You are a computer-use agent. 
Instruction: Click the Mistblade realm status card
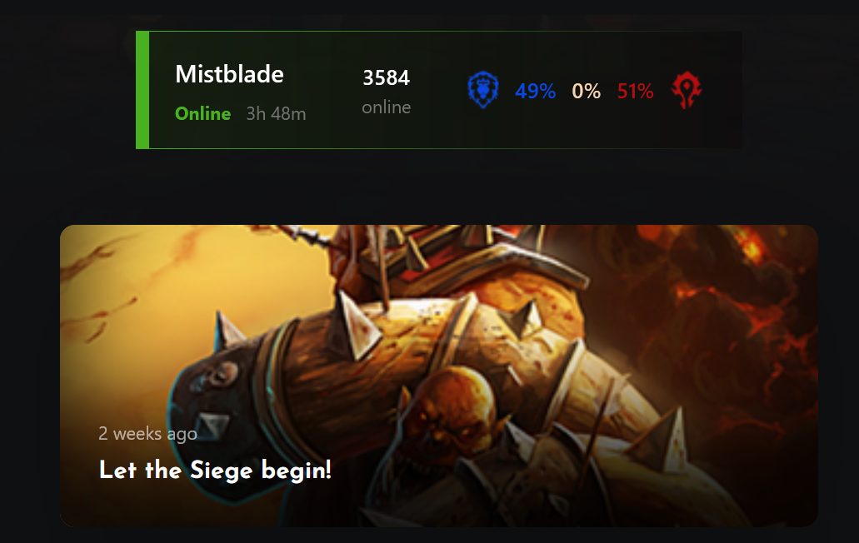(439, 90)
